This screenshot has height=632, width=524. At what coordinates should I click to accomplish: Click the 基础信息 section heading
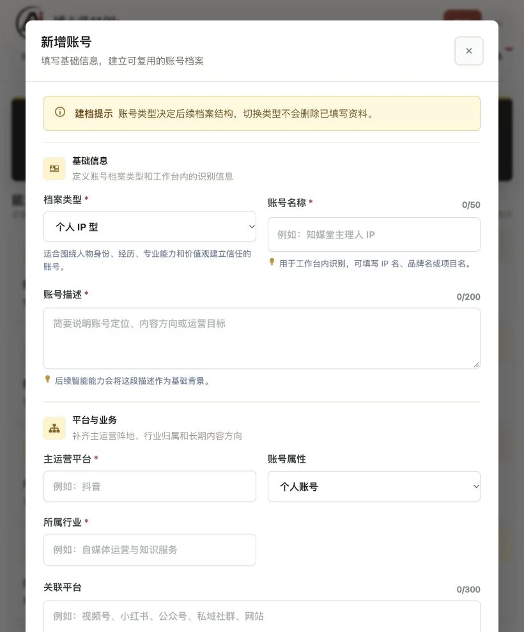click(x=90, y=161)
